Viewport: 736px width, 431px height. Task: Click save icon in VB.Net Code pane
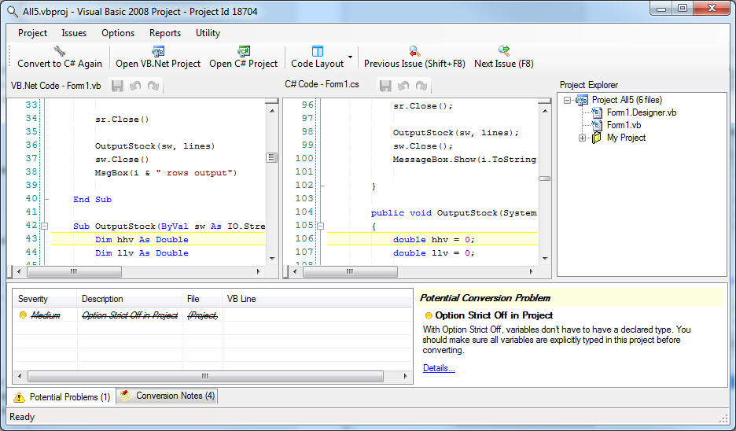tap(118, 86)
